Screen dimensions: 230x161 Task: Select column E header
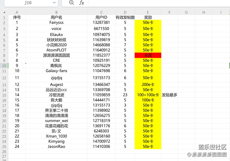coord(148,12)
